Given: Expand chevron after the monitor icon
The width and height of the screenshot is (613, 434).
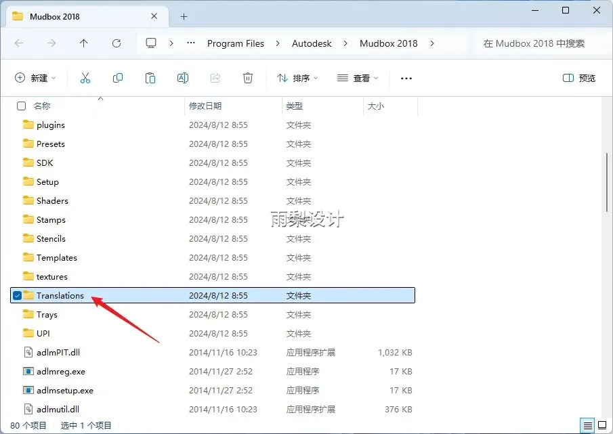Looking at the screenshot, I should click(x=171, y=43).
